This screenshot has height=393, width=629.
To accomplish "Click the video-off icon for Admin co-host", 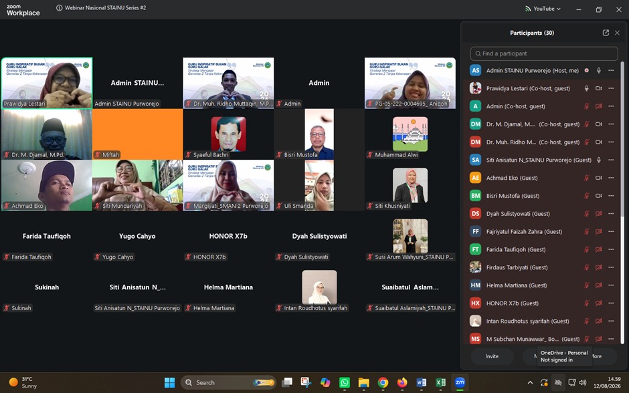I will 598,106.
